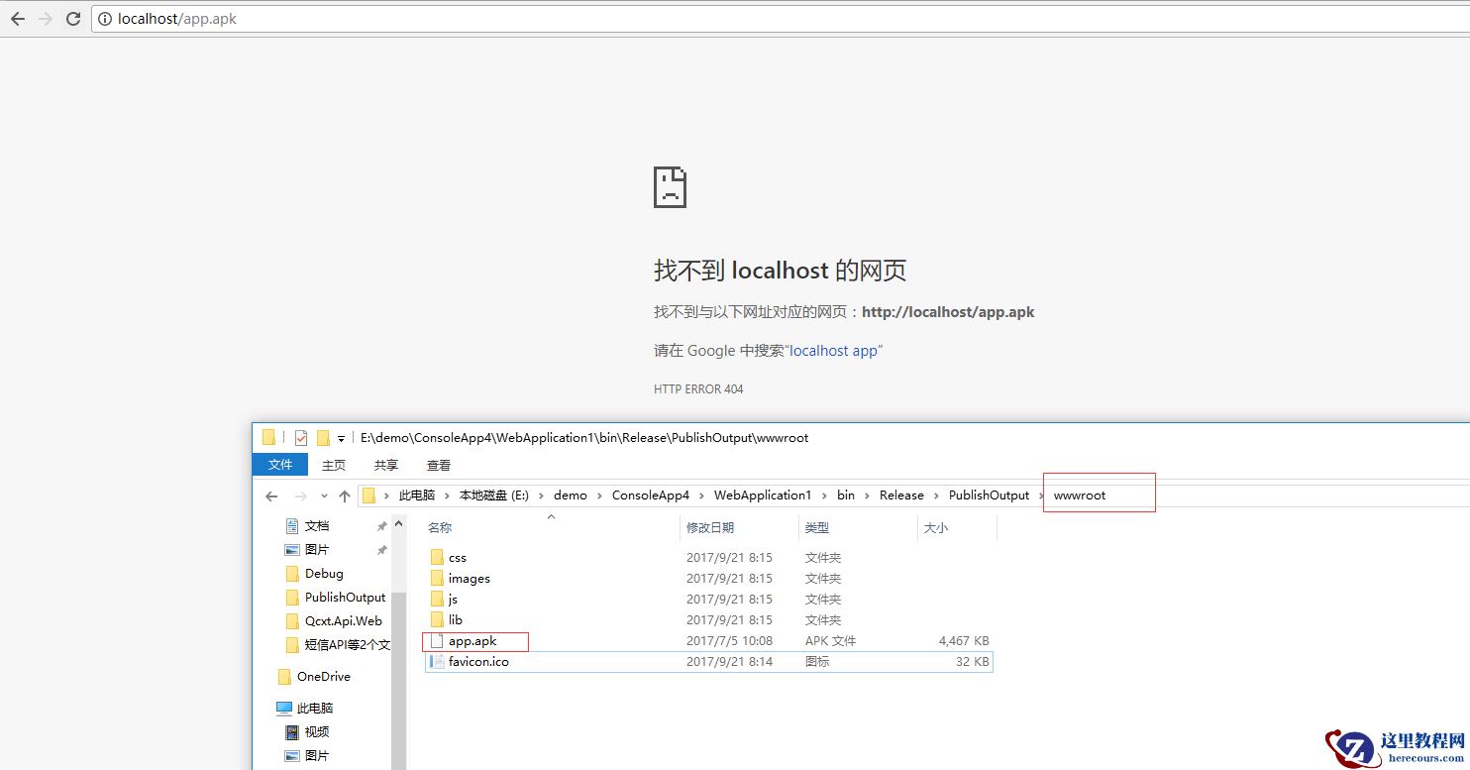Select the app.apk file
The width and height of the screenshot is (1470, 770).
click(472, 641)
